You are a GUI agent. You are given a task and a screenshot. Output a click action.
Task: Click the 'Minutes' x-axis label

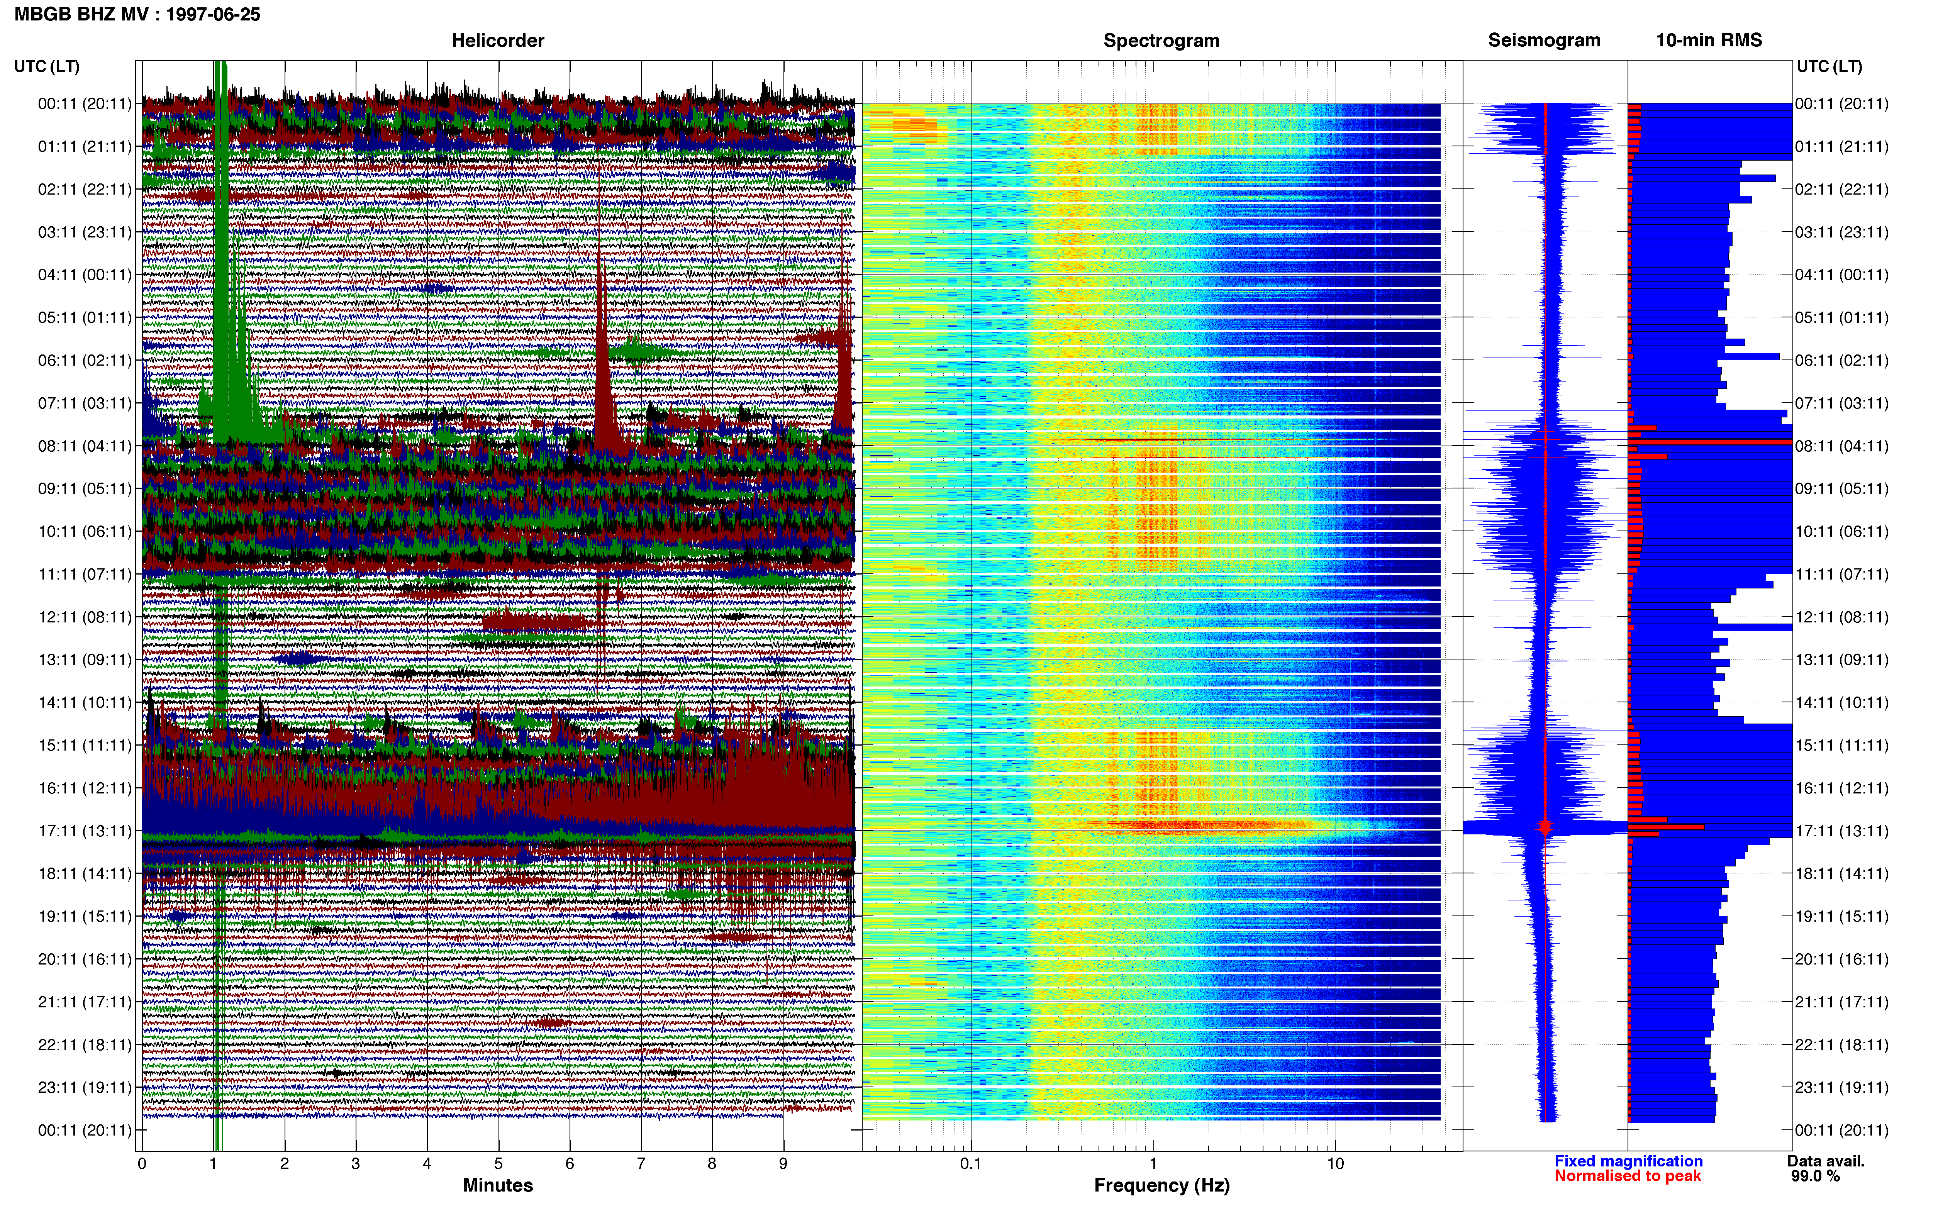point(498,1185)
